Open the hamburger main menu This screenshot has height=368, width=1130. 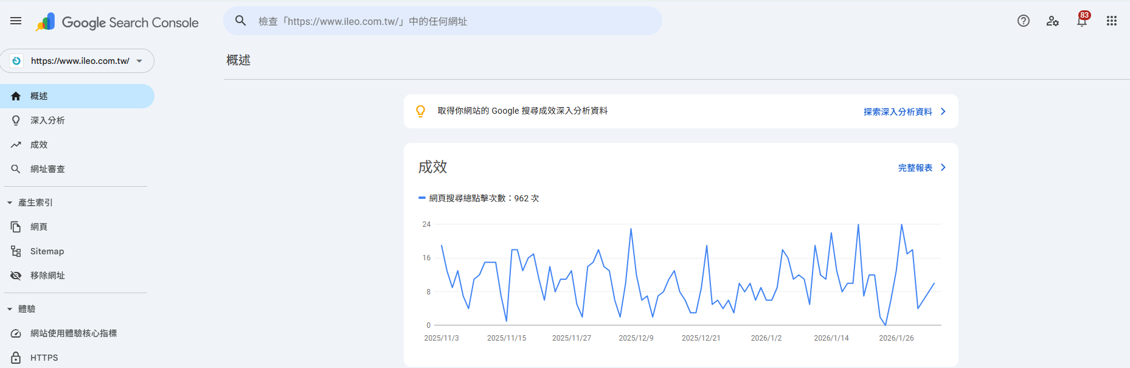pos(16,21)
